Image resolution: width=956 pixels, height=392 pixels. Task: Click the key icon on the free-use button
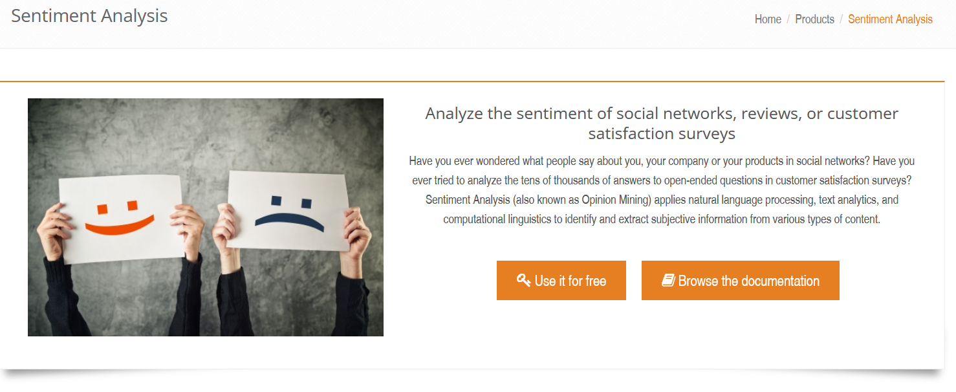[524, 280]
